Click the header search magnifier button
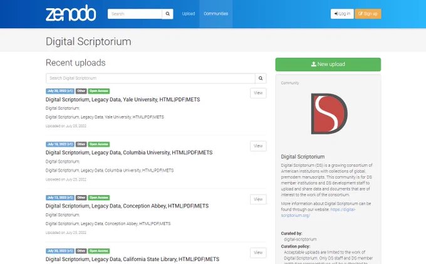 [168, 14]
